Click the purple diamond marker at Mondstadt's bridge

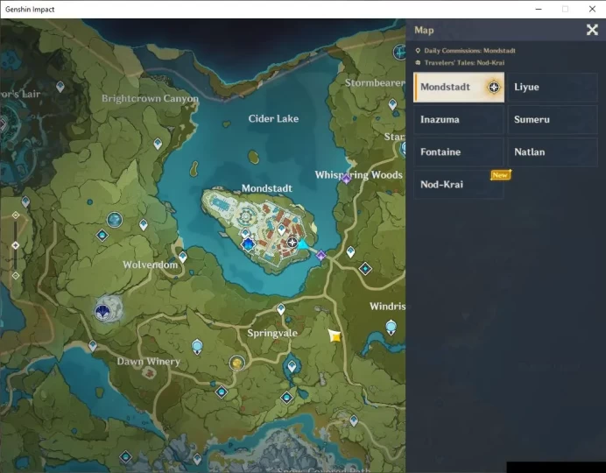point(321,255)
